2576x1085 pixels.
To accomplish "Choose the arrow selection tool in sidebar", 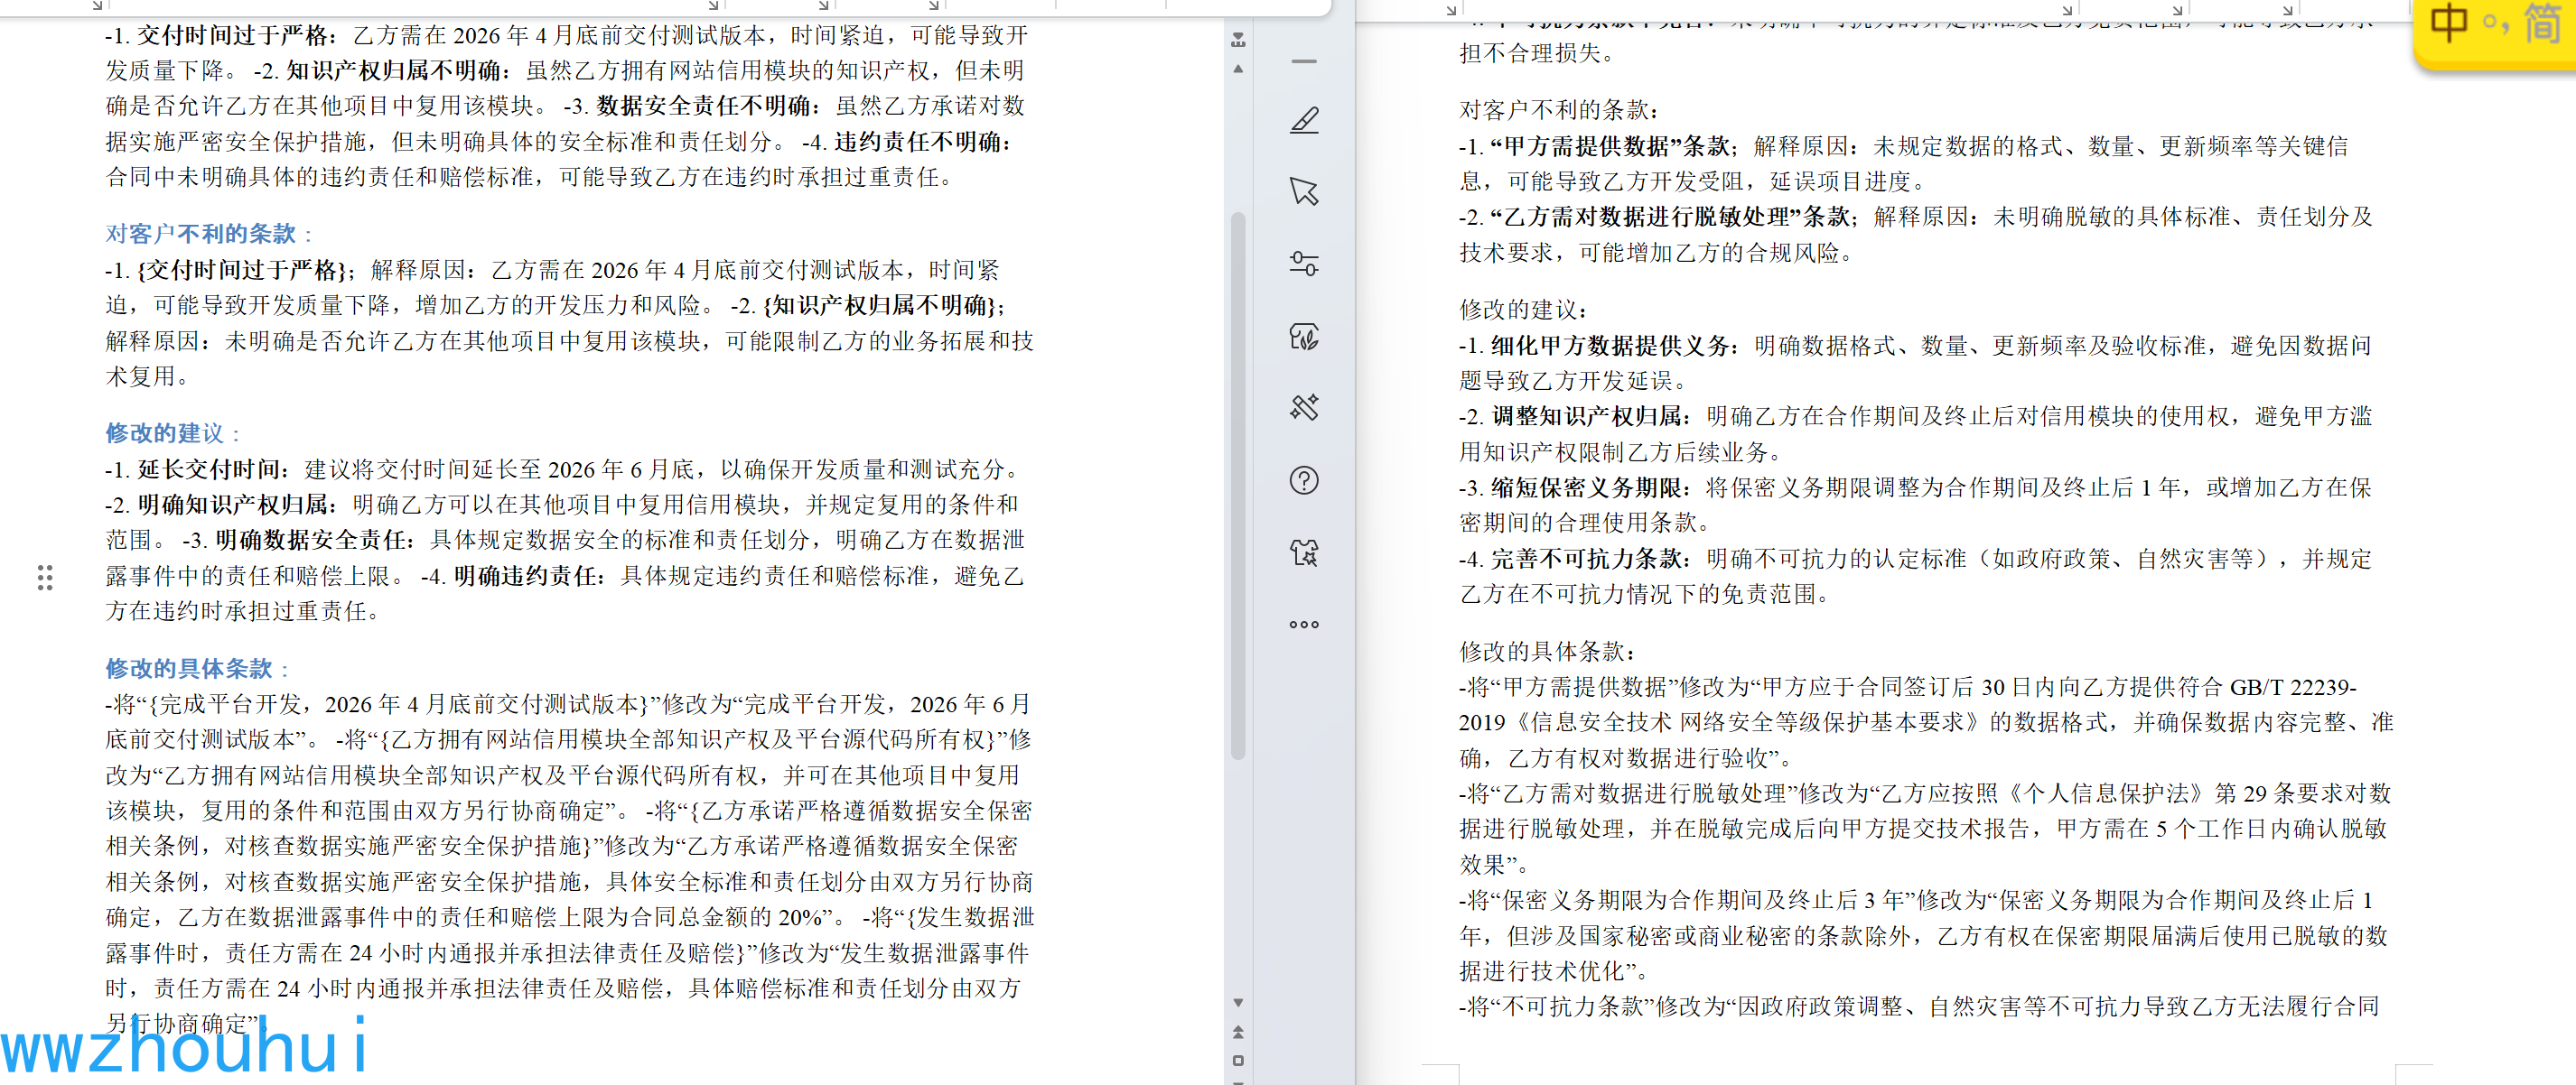I will pyautogui.click(x=1304, y=192).
